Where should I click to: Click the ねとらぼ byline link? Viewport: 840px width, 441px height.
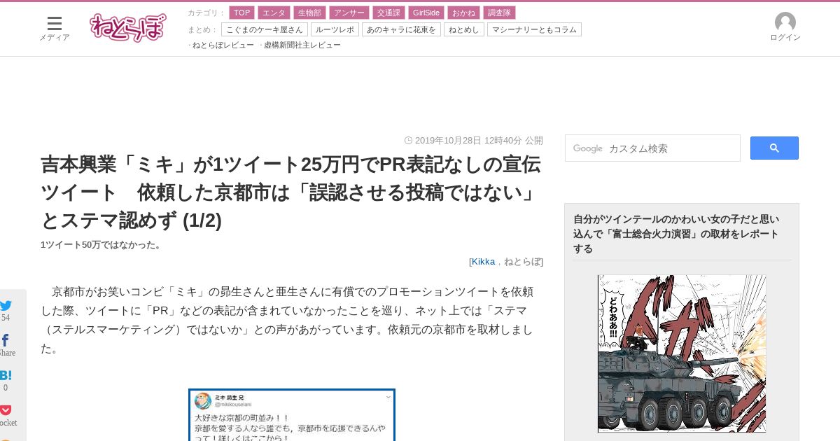(522, 261)
